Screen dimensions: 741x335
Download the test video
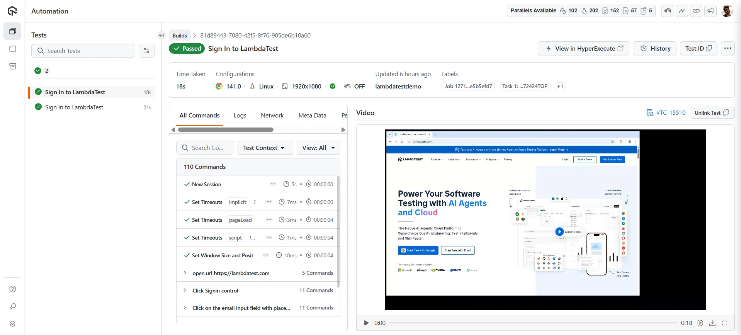click(x=712, y=323)
